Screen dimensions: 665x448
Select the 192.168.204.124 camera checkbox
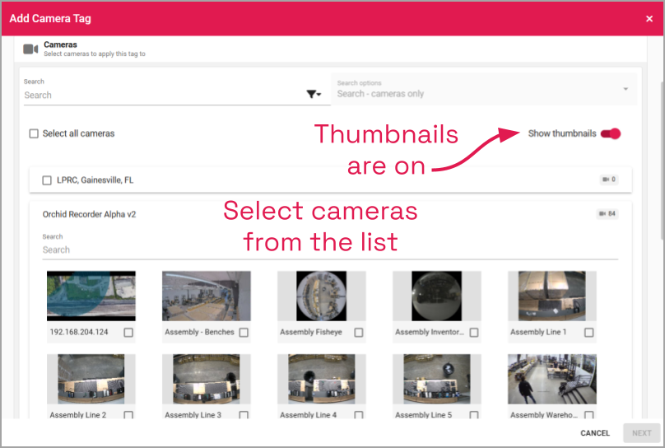[128, 333]
